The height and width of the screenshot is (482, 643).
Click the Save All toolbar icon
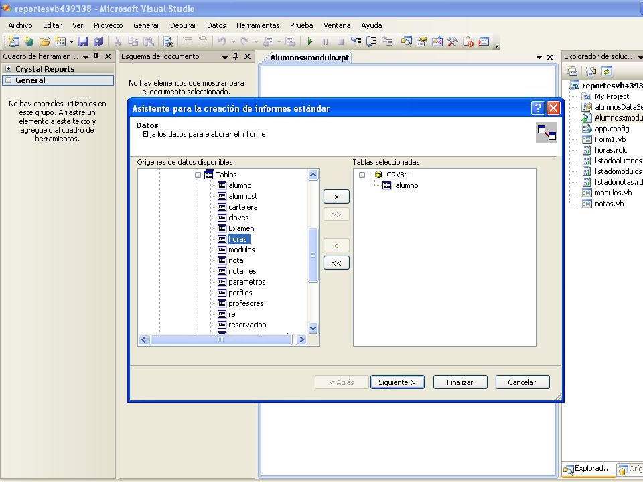coord(98,42)
